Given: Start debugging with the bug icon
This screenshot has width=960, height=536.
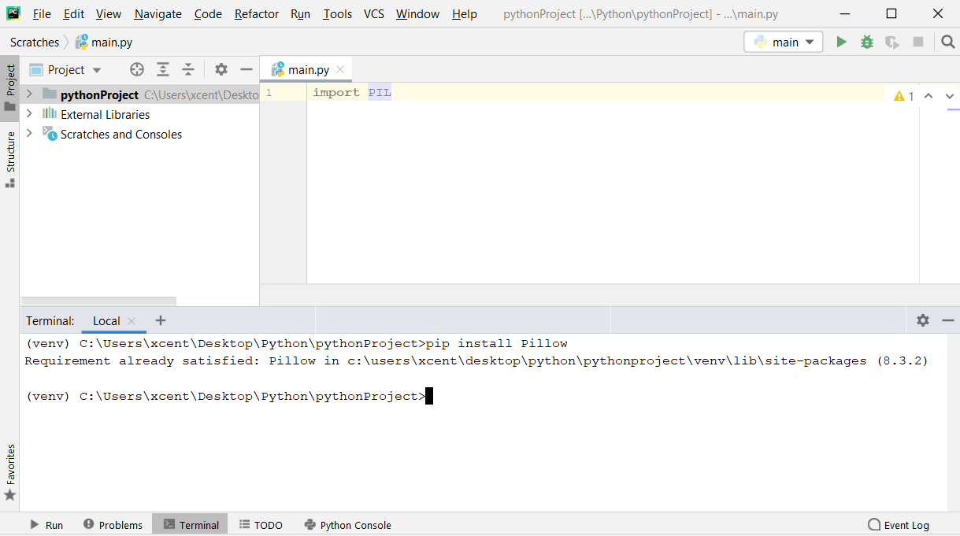Looking at the screenshot, I should 866,42.
